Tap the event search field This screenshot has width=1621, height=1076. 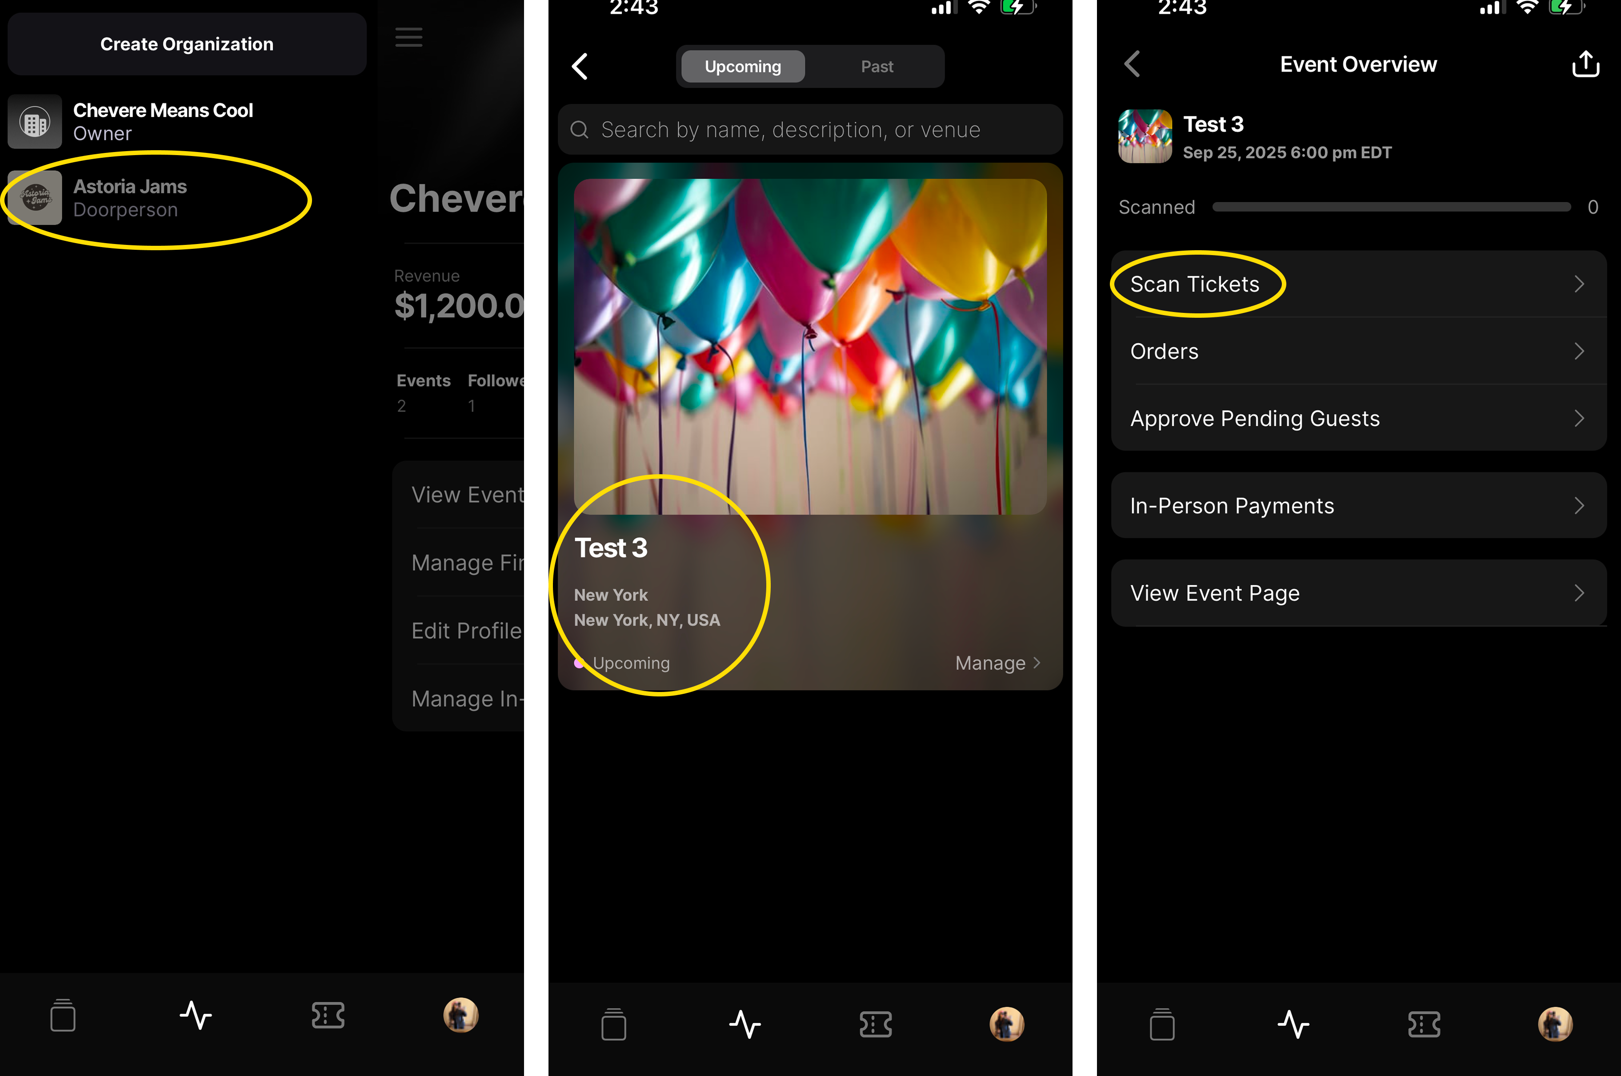tap(810, 130)
